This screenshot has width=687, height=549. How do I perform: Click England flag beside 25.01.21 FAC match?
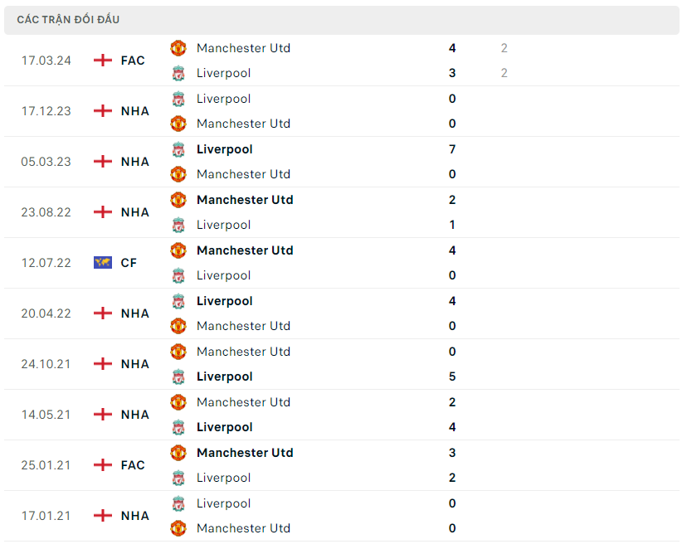click(x=103, y=465)
